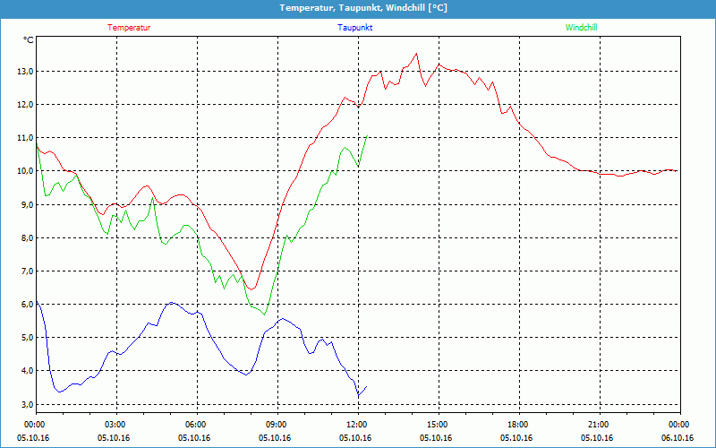Select the blue Taupunkt legend label

click(x=355, y=28)
